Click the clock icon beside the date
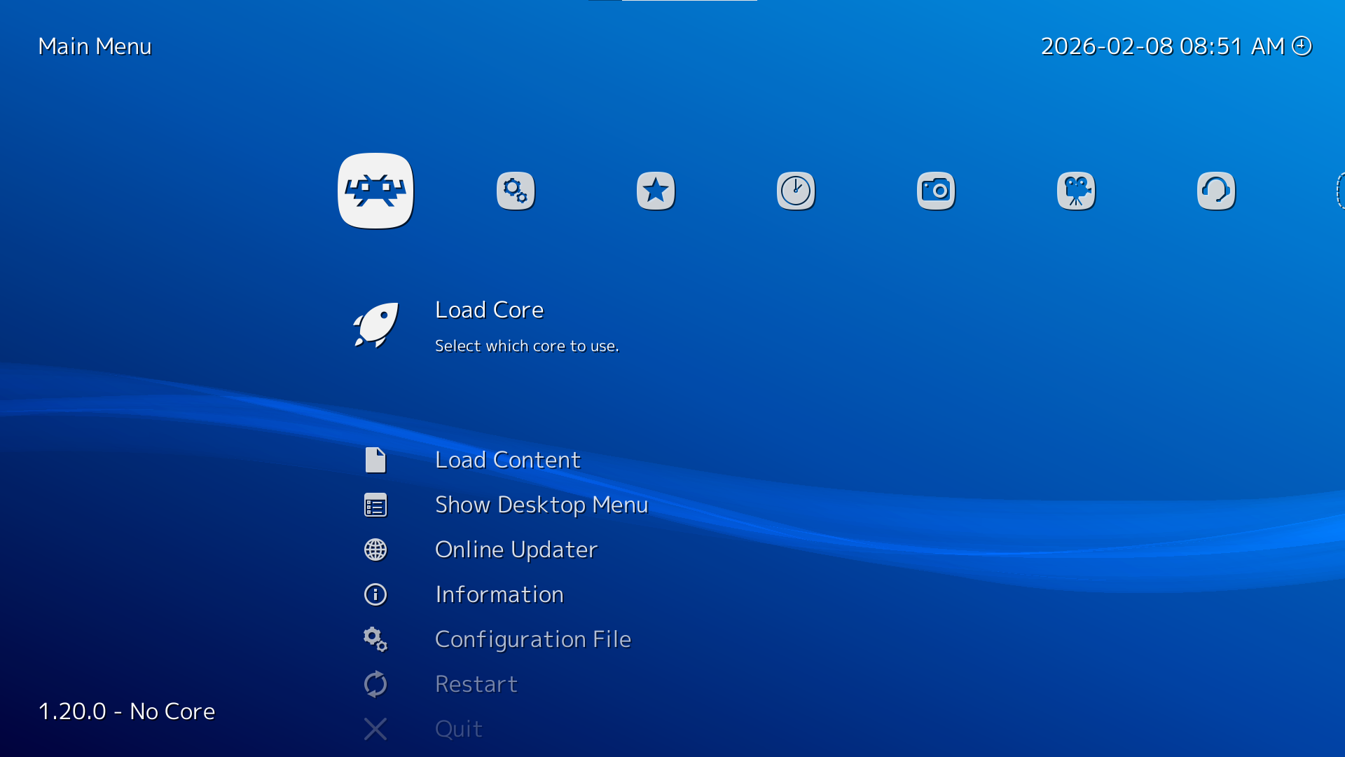 pos(1302,46)
